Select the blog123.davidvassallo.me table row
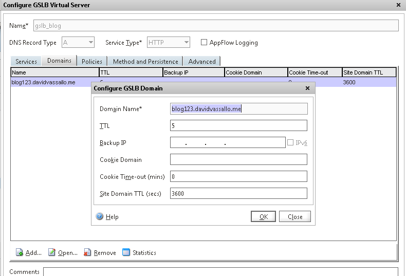This screenshot has height=276, width=406. 46,82
